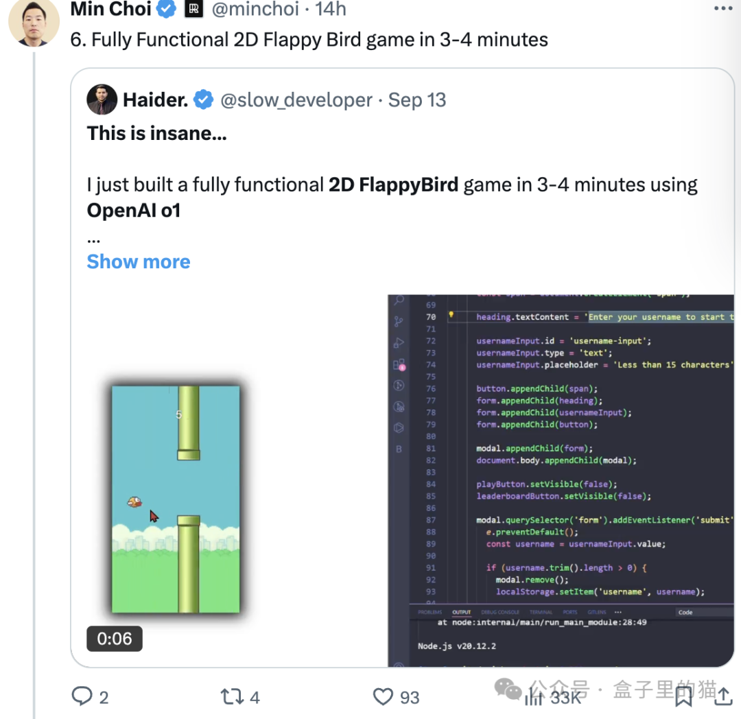This screenshot has height=719, width=741.
Task: Expand the panel's overflow tabs ellipsis
Action: [x=618, y=612]
